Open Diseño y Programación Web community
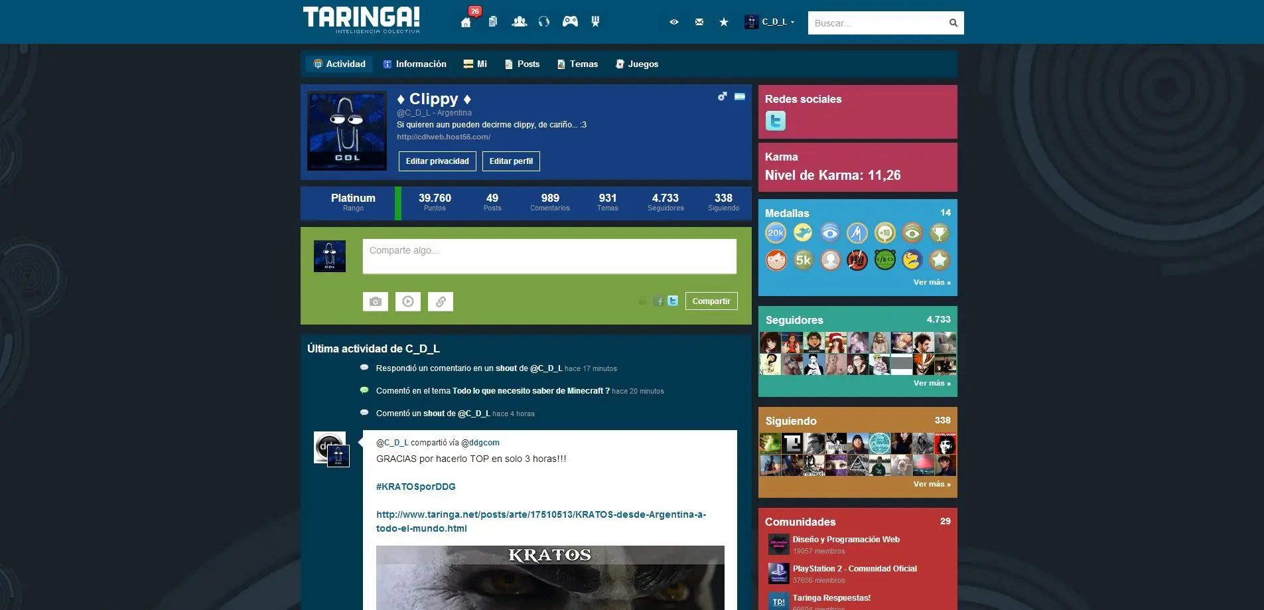The image size is (1264, 610). 846,540
